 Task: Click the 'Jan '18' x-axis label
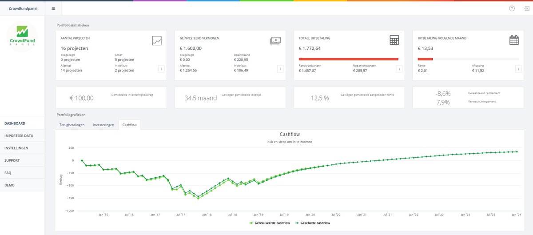tap(207, 215)
